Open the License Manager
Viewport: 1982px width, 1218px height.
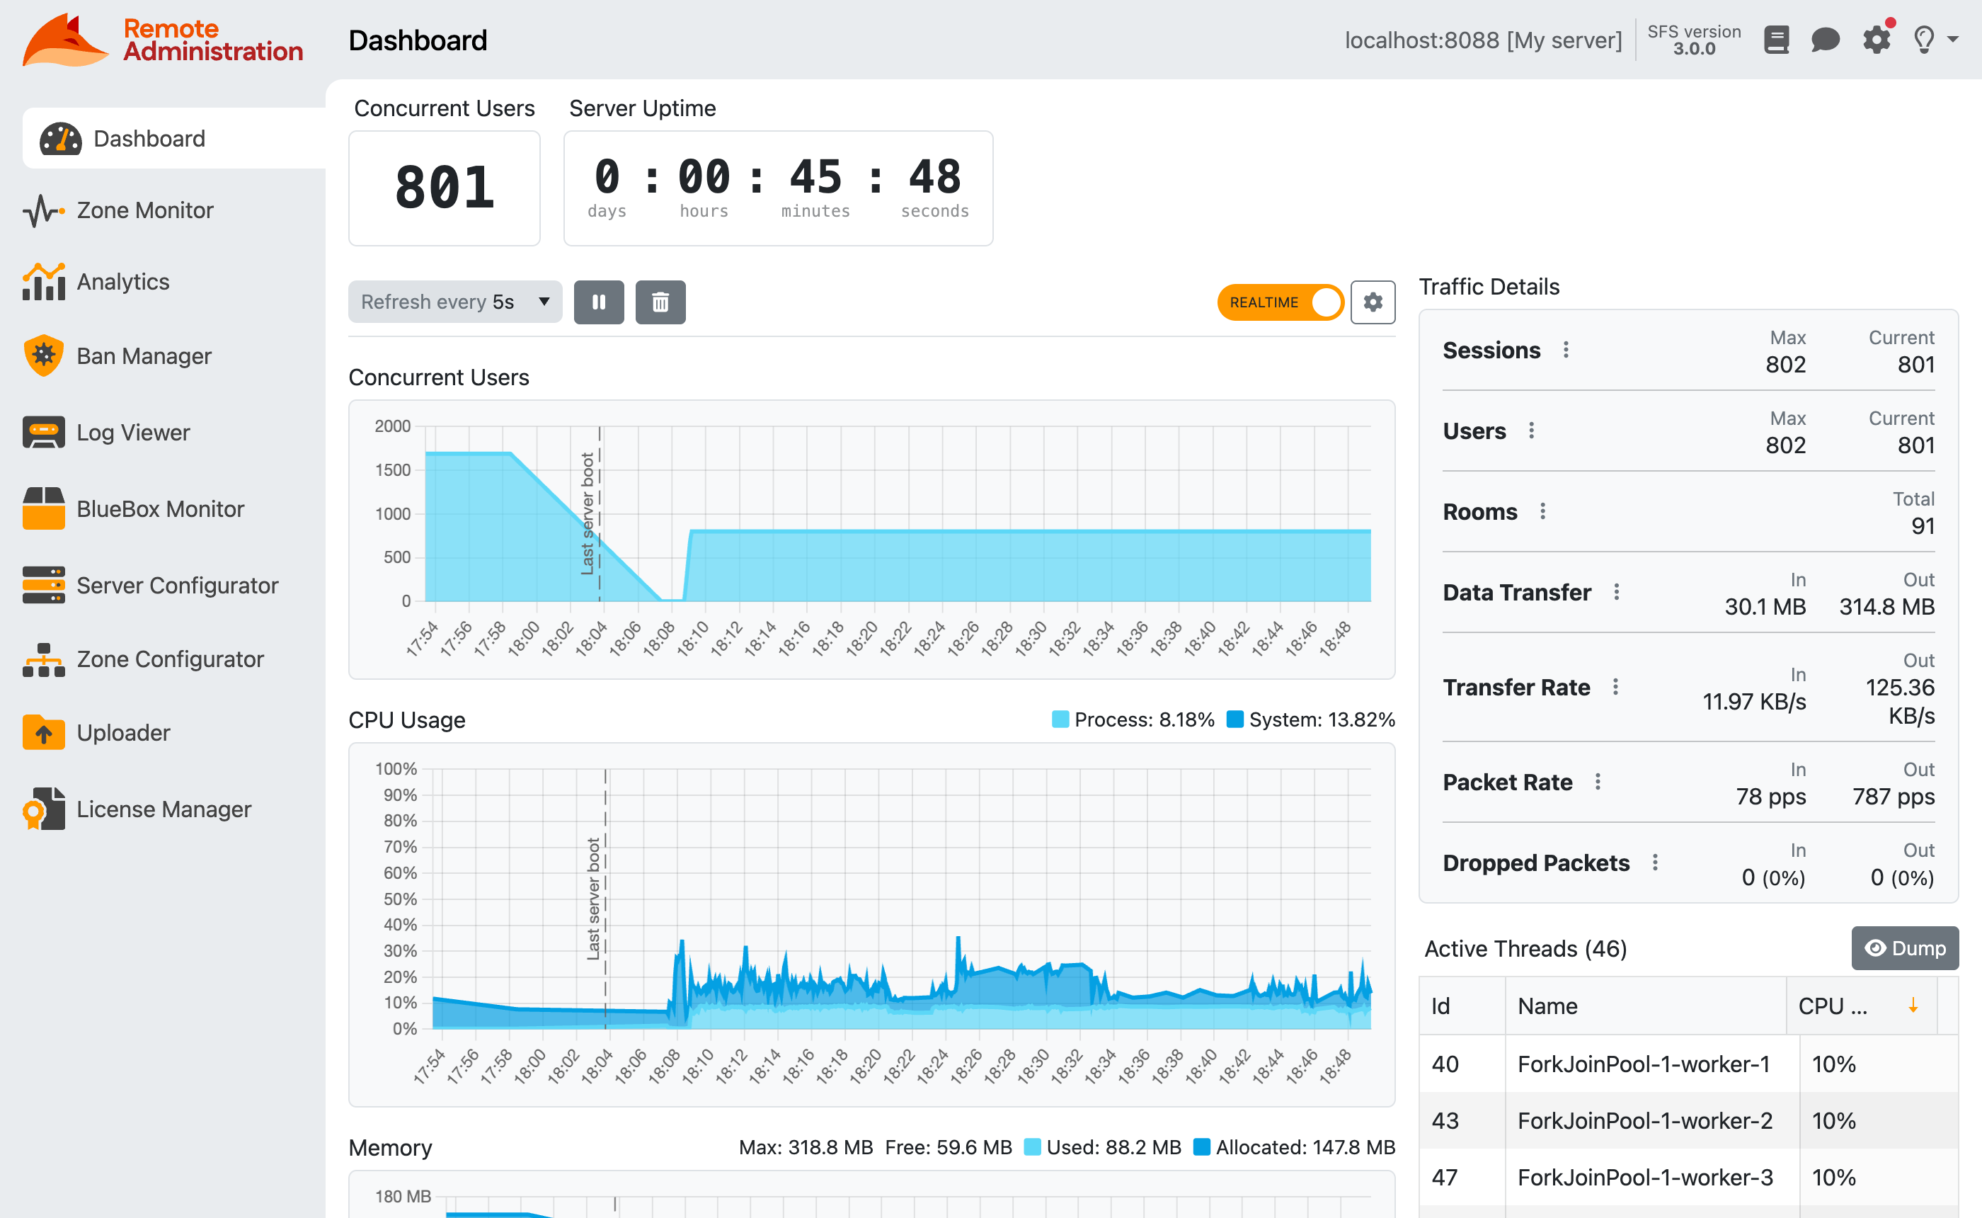point(164,809)
